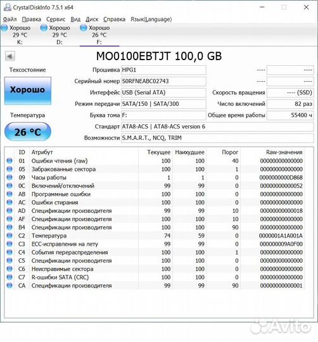The height and width of the screenshot is (342, 318).
Task: Select the Забракованные сектора attribute row
Action: 155,169
